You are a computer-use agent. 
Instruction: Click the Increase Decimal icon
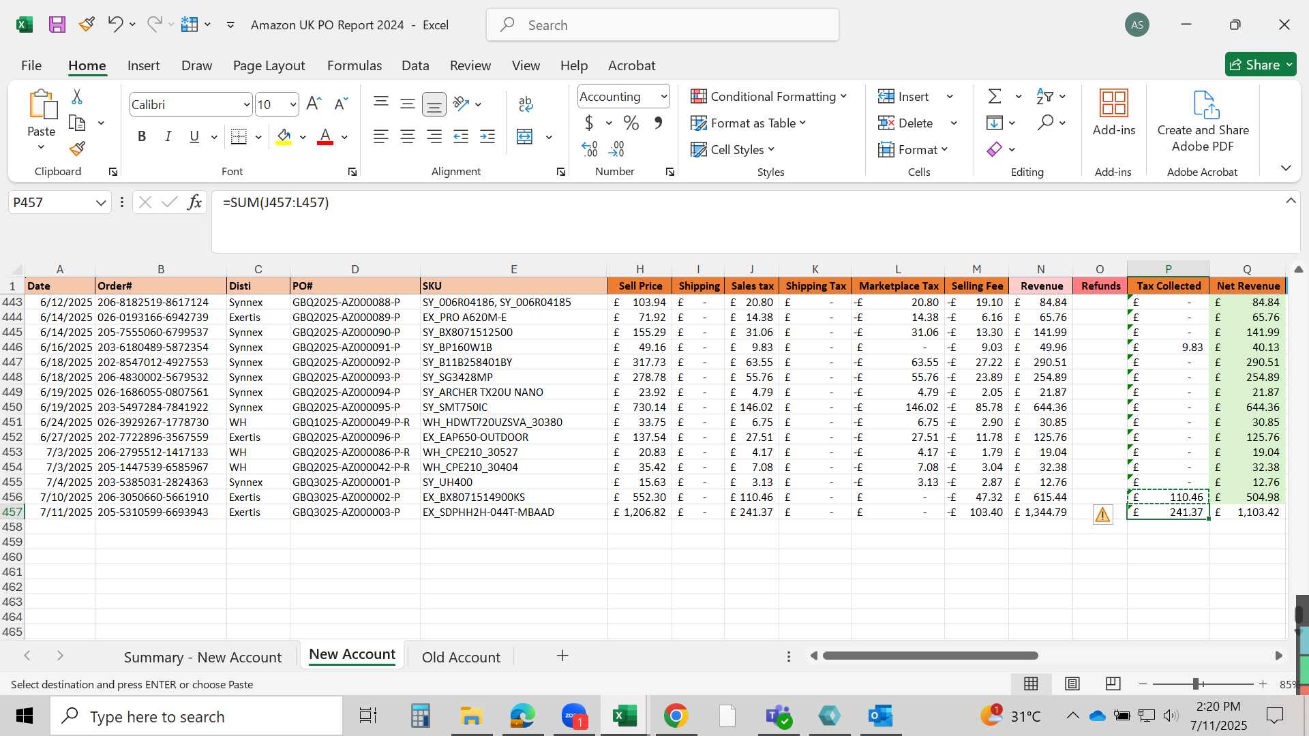(590, 149)
